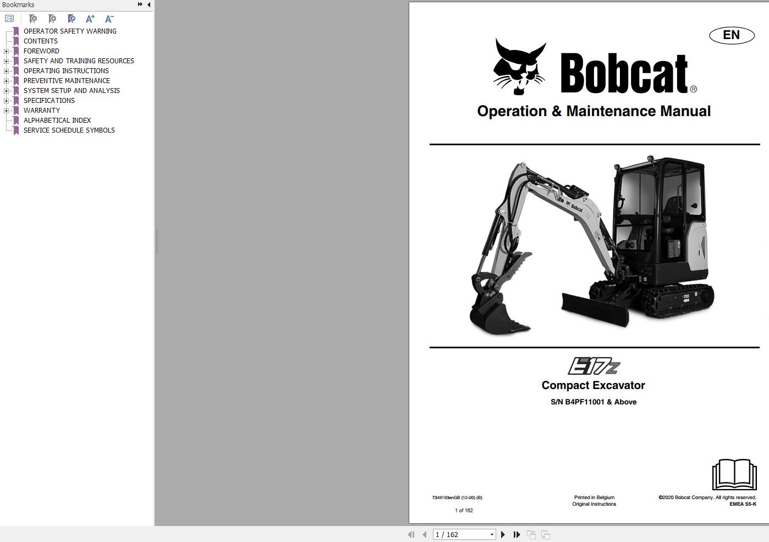Viewport: 769px width, 542px height.
Task: Jump to SYSTEM SETUP AND ANALYSIS bookmark
Action: (72, 91)
